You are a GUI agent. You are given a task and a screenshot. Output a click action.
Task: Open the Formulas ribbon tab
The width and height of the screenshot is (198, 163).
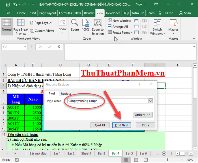click(x=65, y=13)
